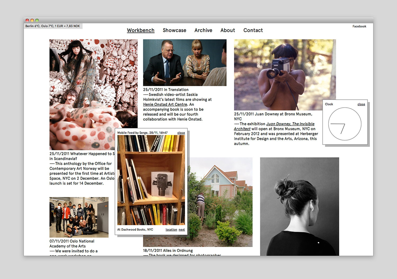Click the '25/11/2011 Whatever Happened to' heading
Image resolution: width=397 pixels, height=279 pixels.
[x=82, y=154]
